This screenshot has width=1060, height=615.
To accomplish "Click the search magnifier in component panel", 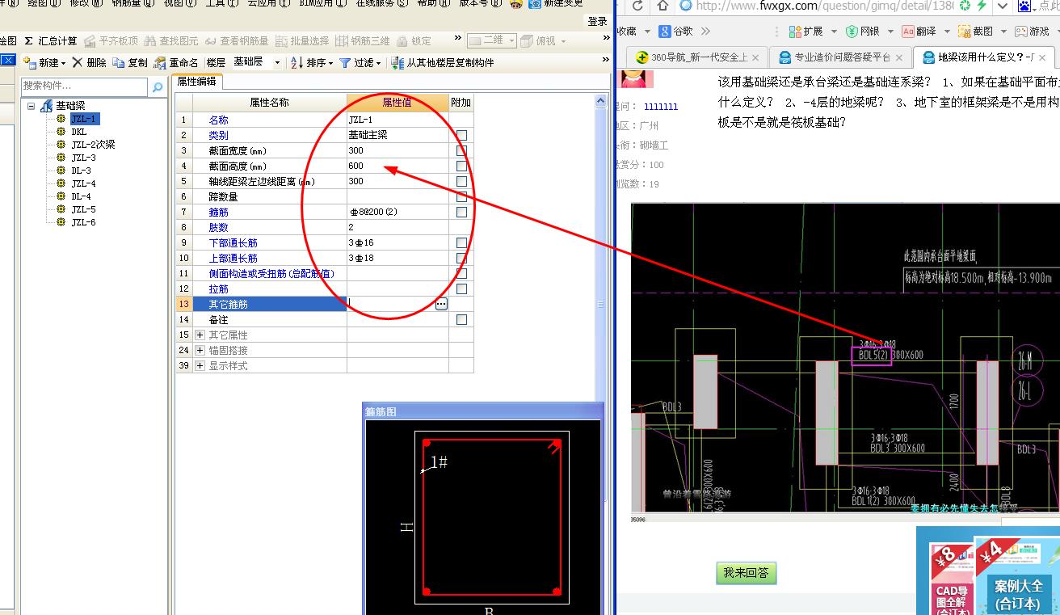I will click(158, 86).
